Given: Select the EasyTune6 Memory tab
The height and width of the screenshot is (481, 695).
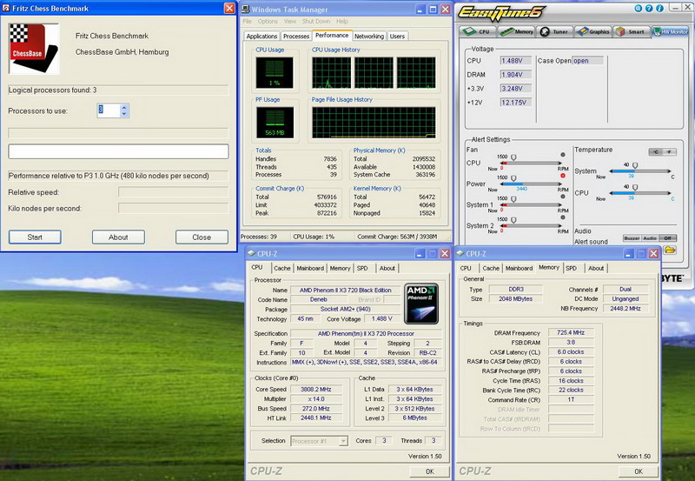Looking at the screenshot, I should (519, 31).
